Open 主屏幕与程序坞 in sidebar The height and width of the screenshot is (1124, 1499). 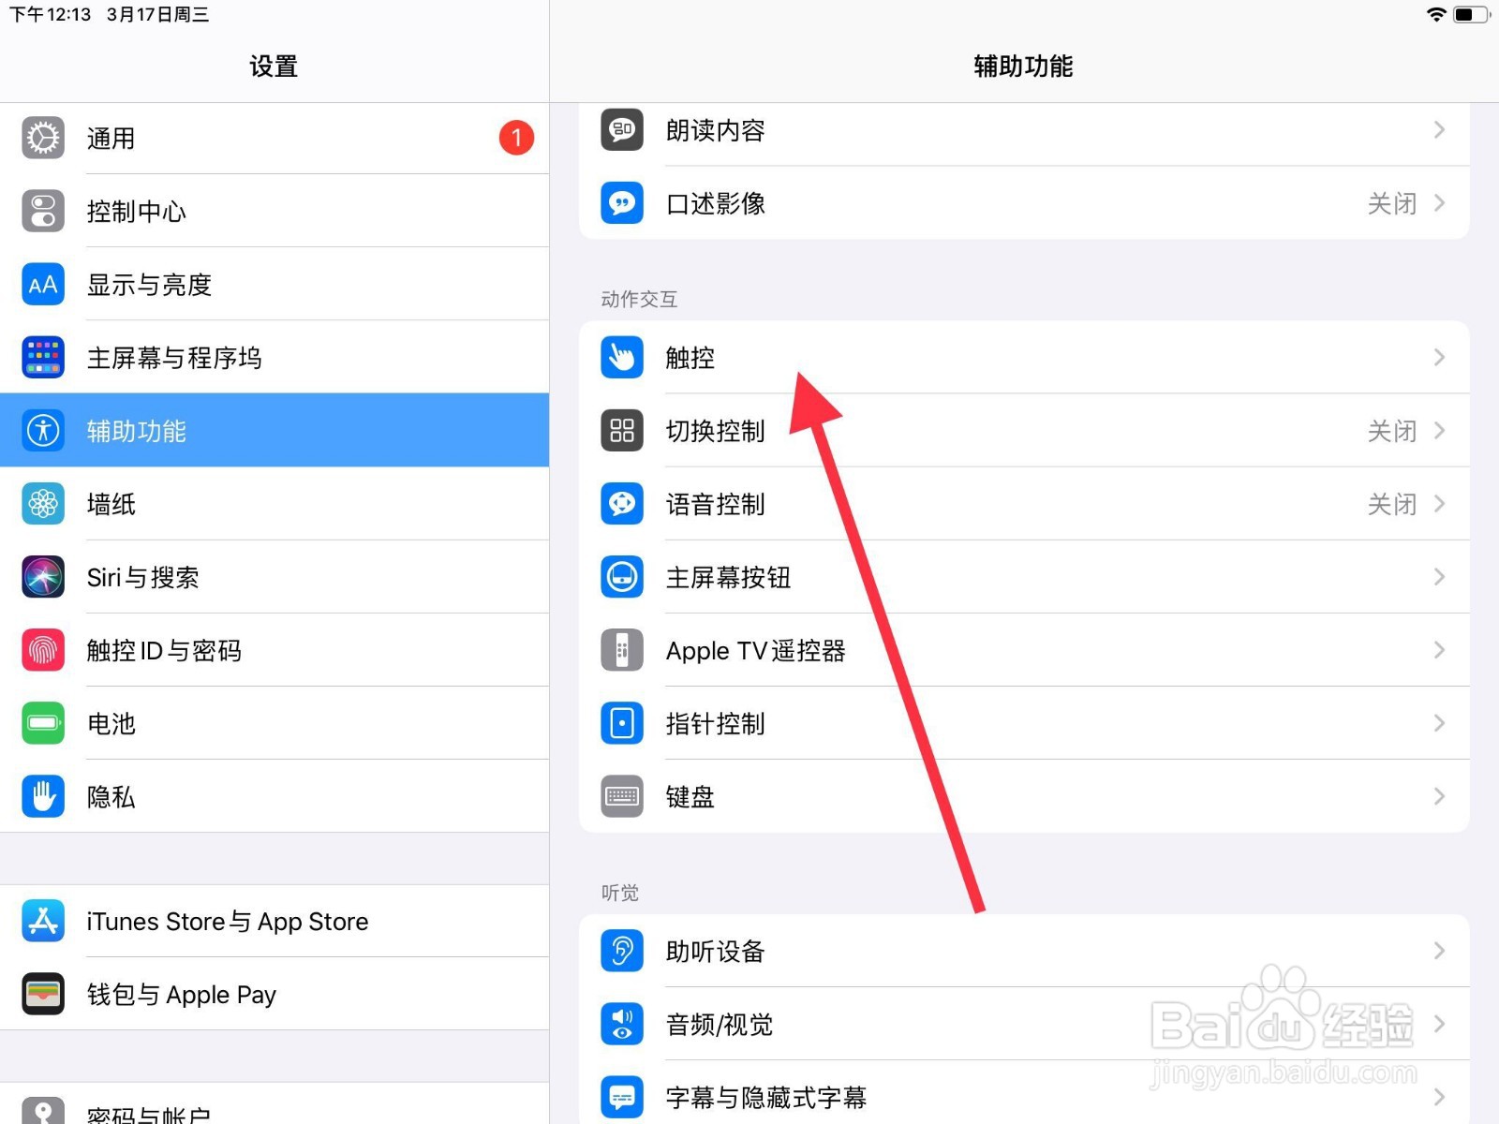pos(275,357)
